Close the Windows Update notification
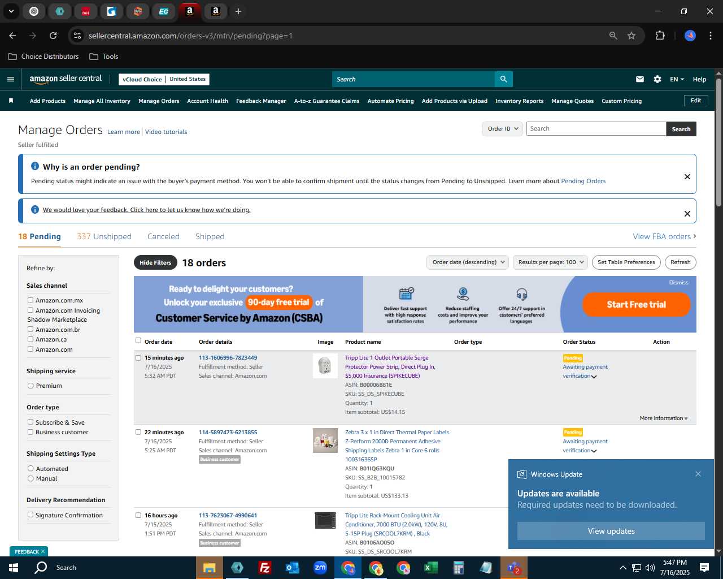This screenshot has width=723, height=579. [698, 474]
